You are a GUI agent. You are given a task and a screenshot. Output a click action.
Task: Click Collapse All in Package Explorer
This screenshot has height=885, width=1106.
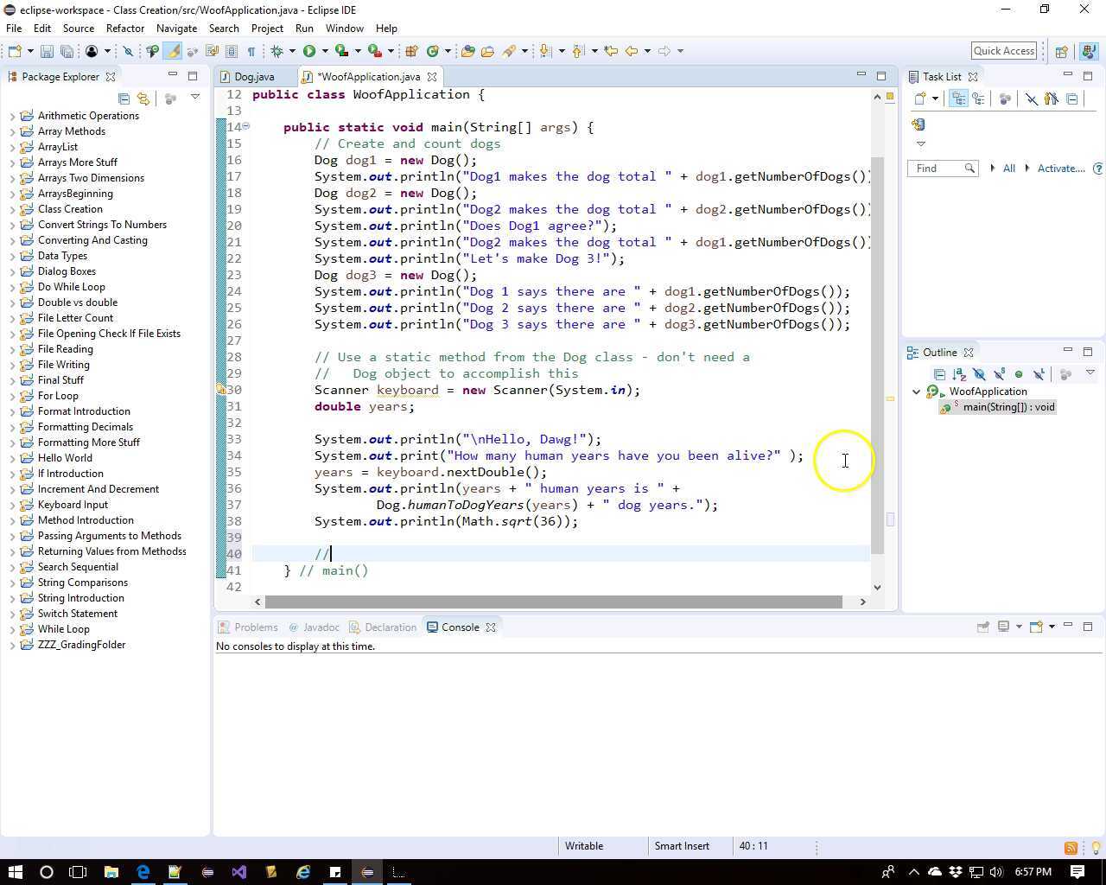(124, 99)
